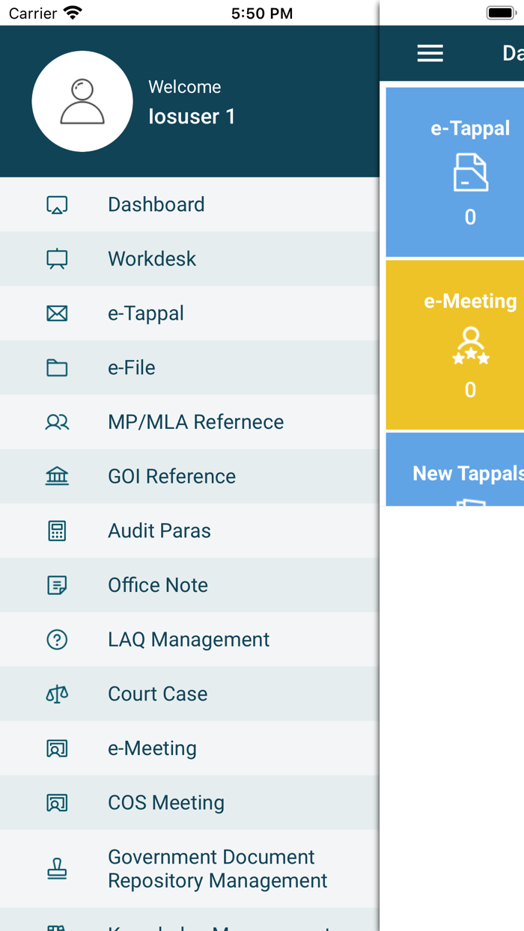Image resolution: width=524 pixels, height=931 pixels.
Task: Tap the document icon on e-Tappal card
Action: (471, 172)
